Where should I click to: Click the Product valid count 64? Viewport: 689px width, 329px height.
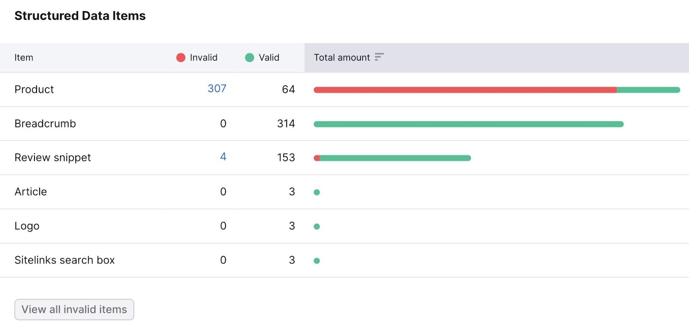click(x=288, y=89)
